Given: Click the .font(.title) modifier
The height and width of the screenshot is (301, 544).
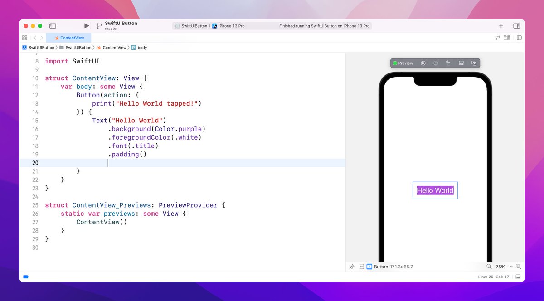Looking at the screenshot, I should click(x=133, y=146).
